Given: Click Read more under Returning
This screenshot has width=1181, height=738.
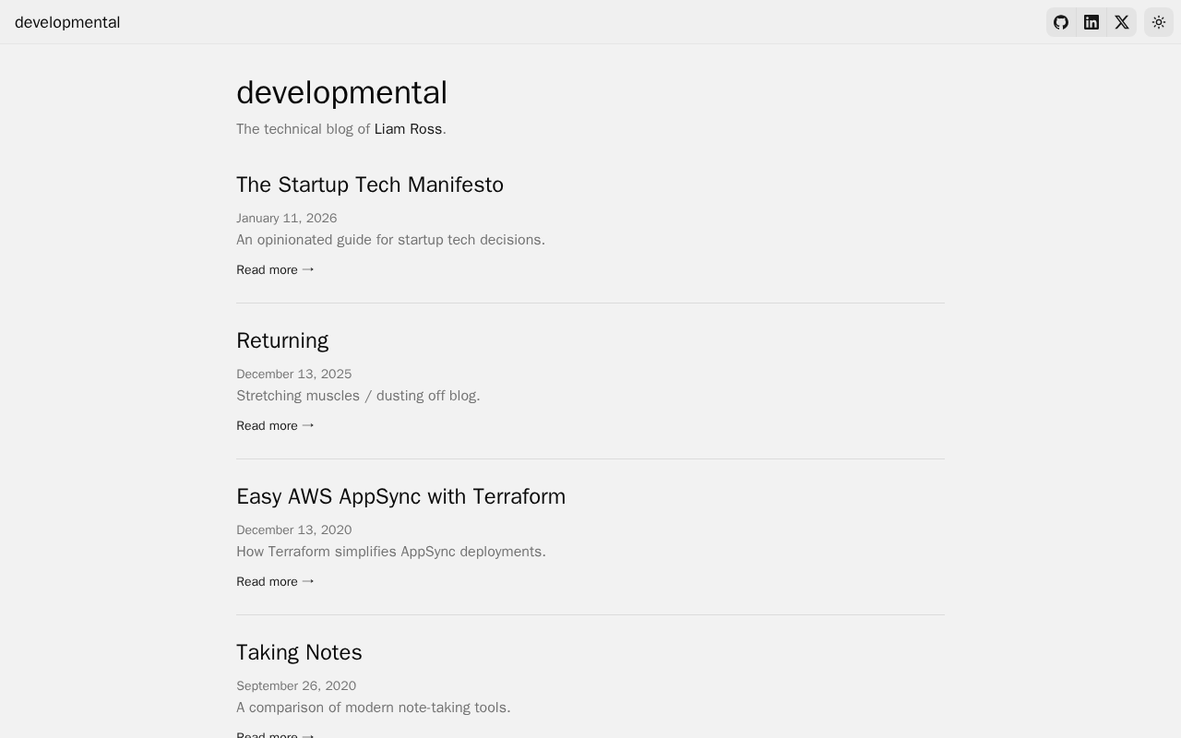Looking at the screenshot, I should pyautogui.click(x=275, y=425).
